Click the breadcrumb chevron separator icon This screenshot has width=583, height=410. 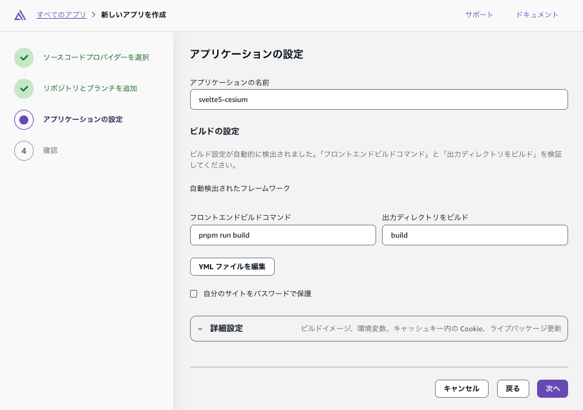(x=94, y=15)
